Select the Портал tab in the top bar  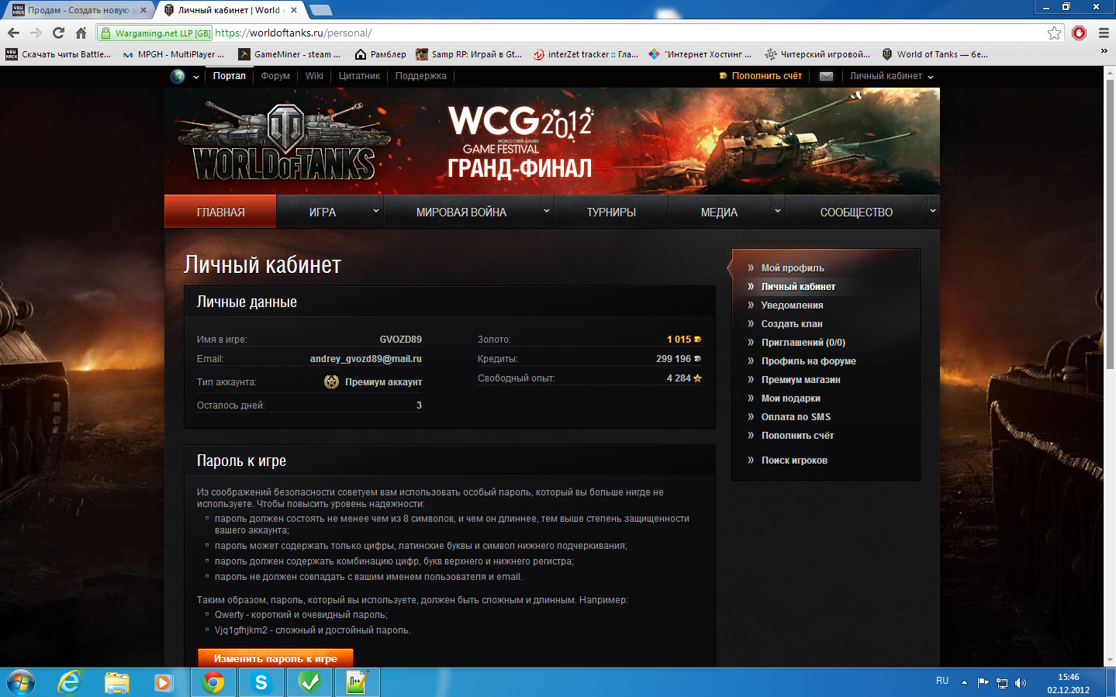230,76
